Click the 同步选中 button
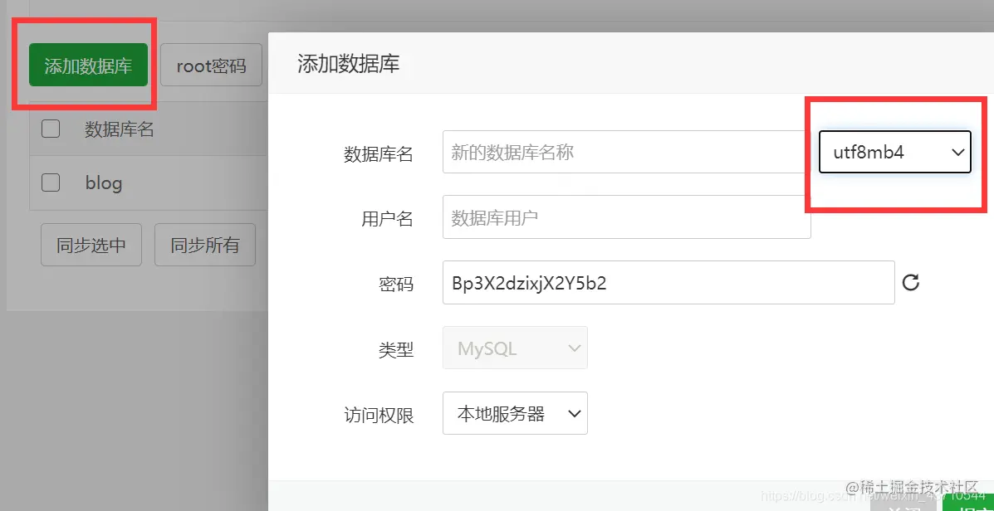 (x=91, y=245)
